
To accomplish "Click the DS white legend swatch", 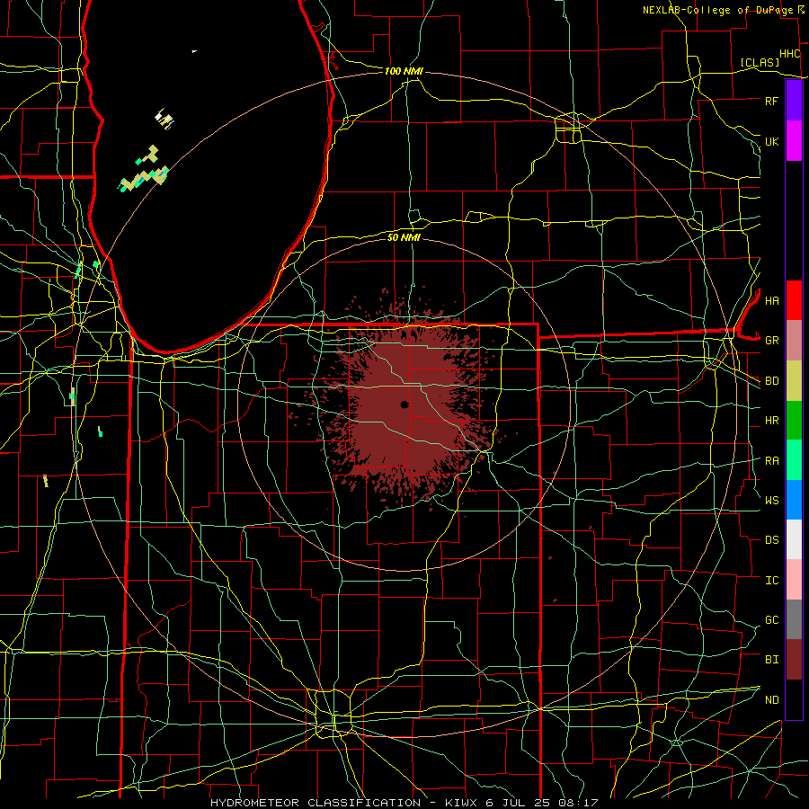I will (x=794, y=539).
